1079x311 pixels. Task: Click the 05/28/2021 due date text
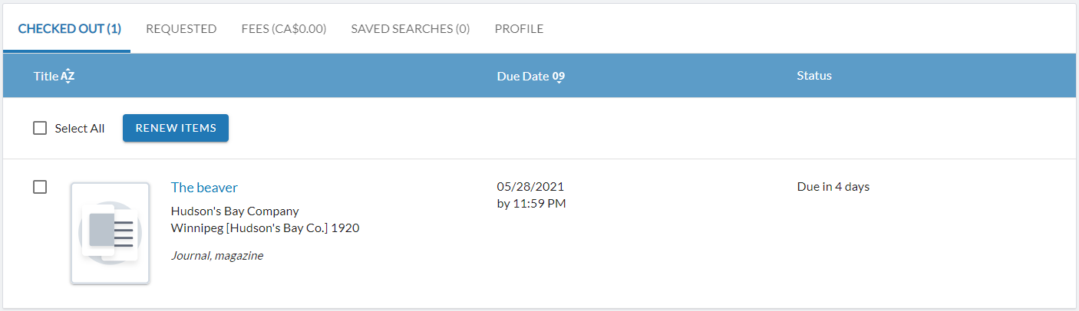pos(530,186)
